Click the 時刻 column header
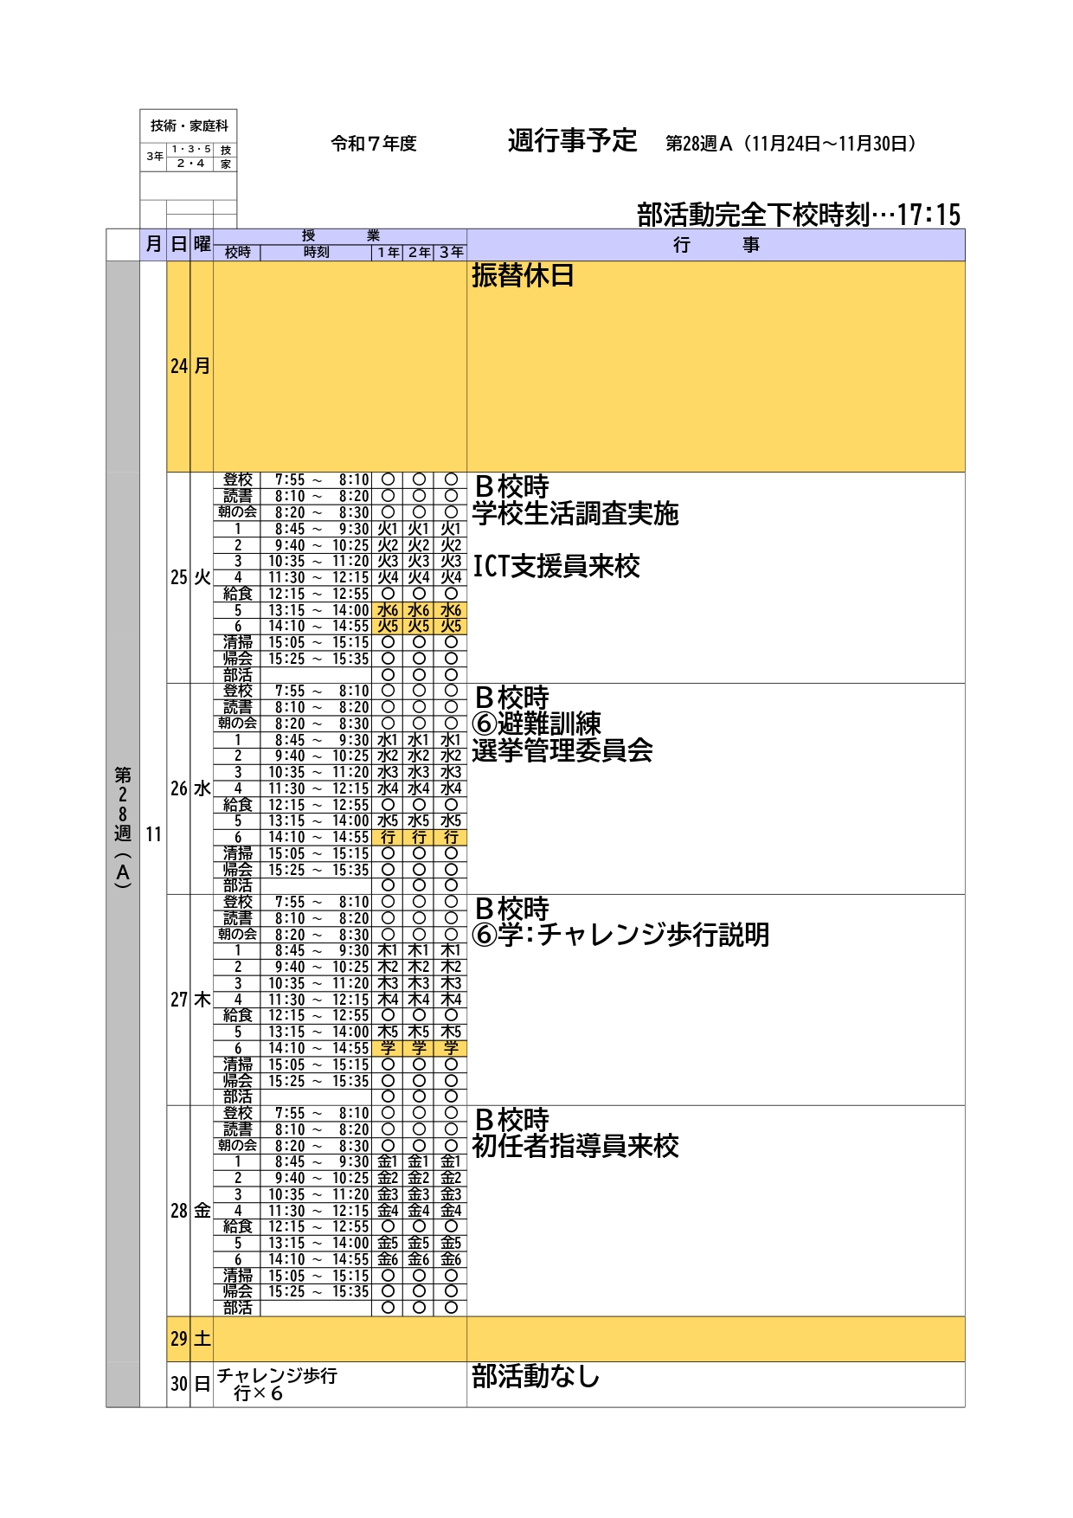 (x=316, y=252)
